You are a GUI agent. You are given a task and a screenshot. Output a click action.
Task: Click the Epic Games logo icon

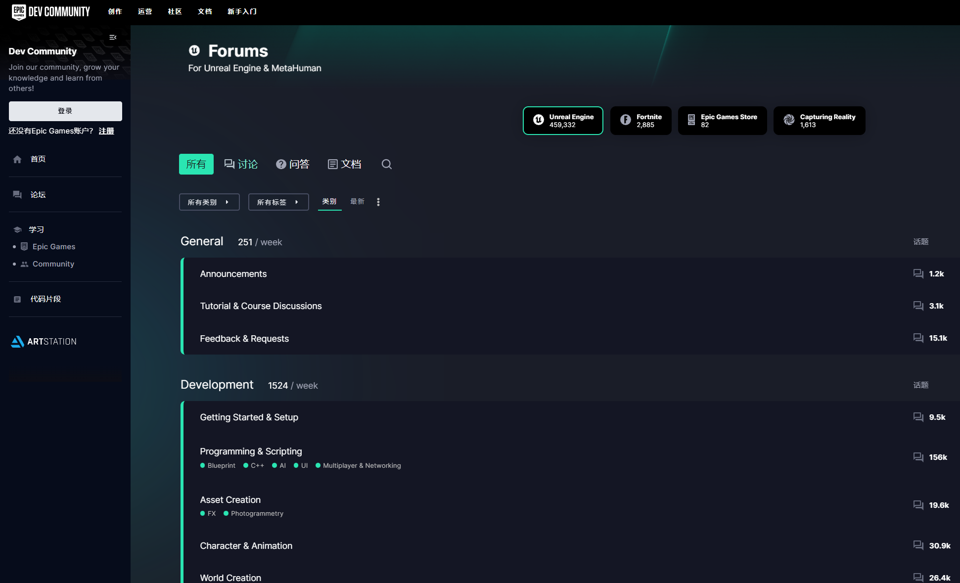[19, 12]
